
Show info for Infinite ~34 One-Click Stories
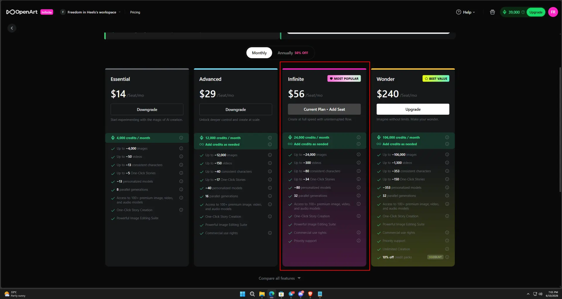coord(359,179)
